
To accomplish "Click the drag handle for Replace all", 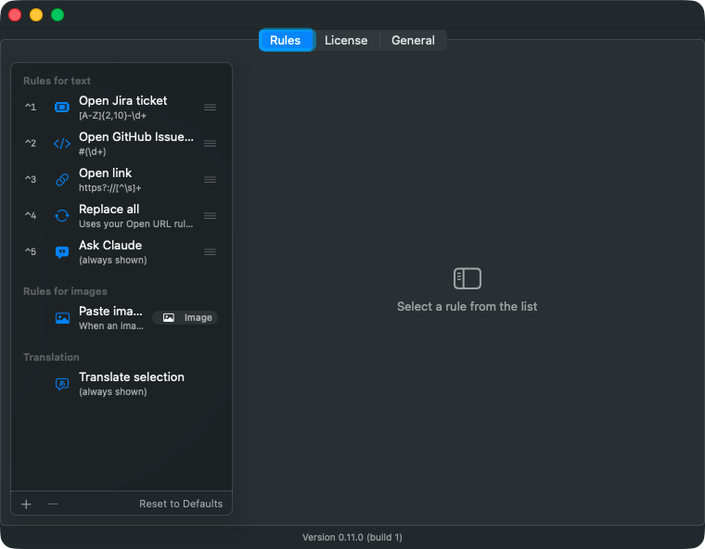I will pos(210,216).
